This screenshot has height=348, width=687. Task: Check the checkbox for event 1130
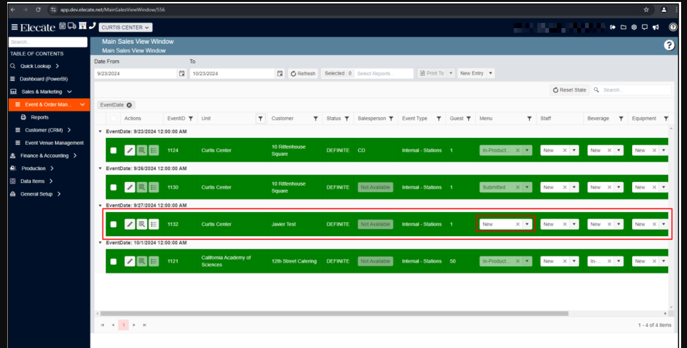(114, 188)
